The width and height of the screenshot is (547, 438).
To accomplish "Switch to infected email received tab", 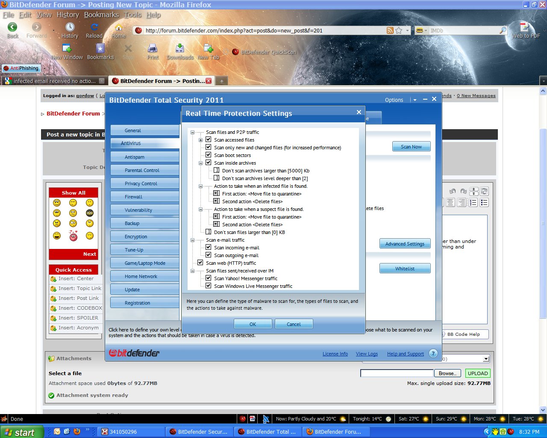I will pos(54,81).
